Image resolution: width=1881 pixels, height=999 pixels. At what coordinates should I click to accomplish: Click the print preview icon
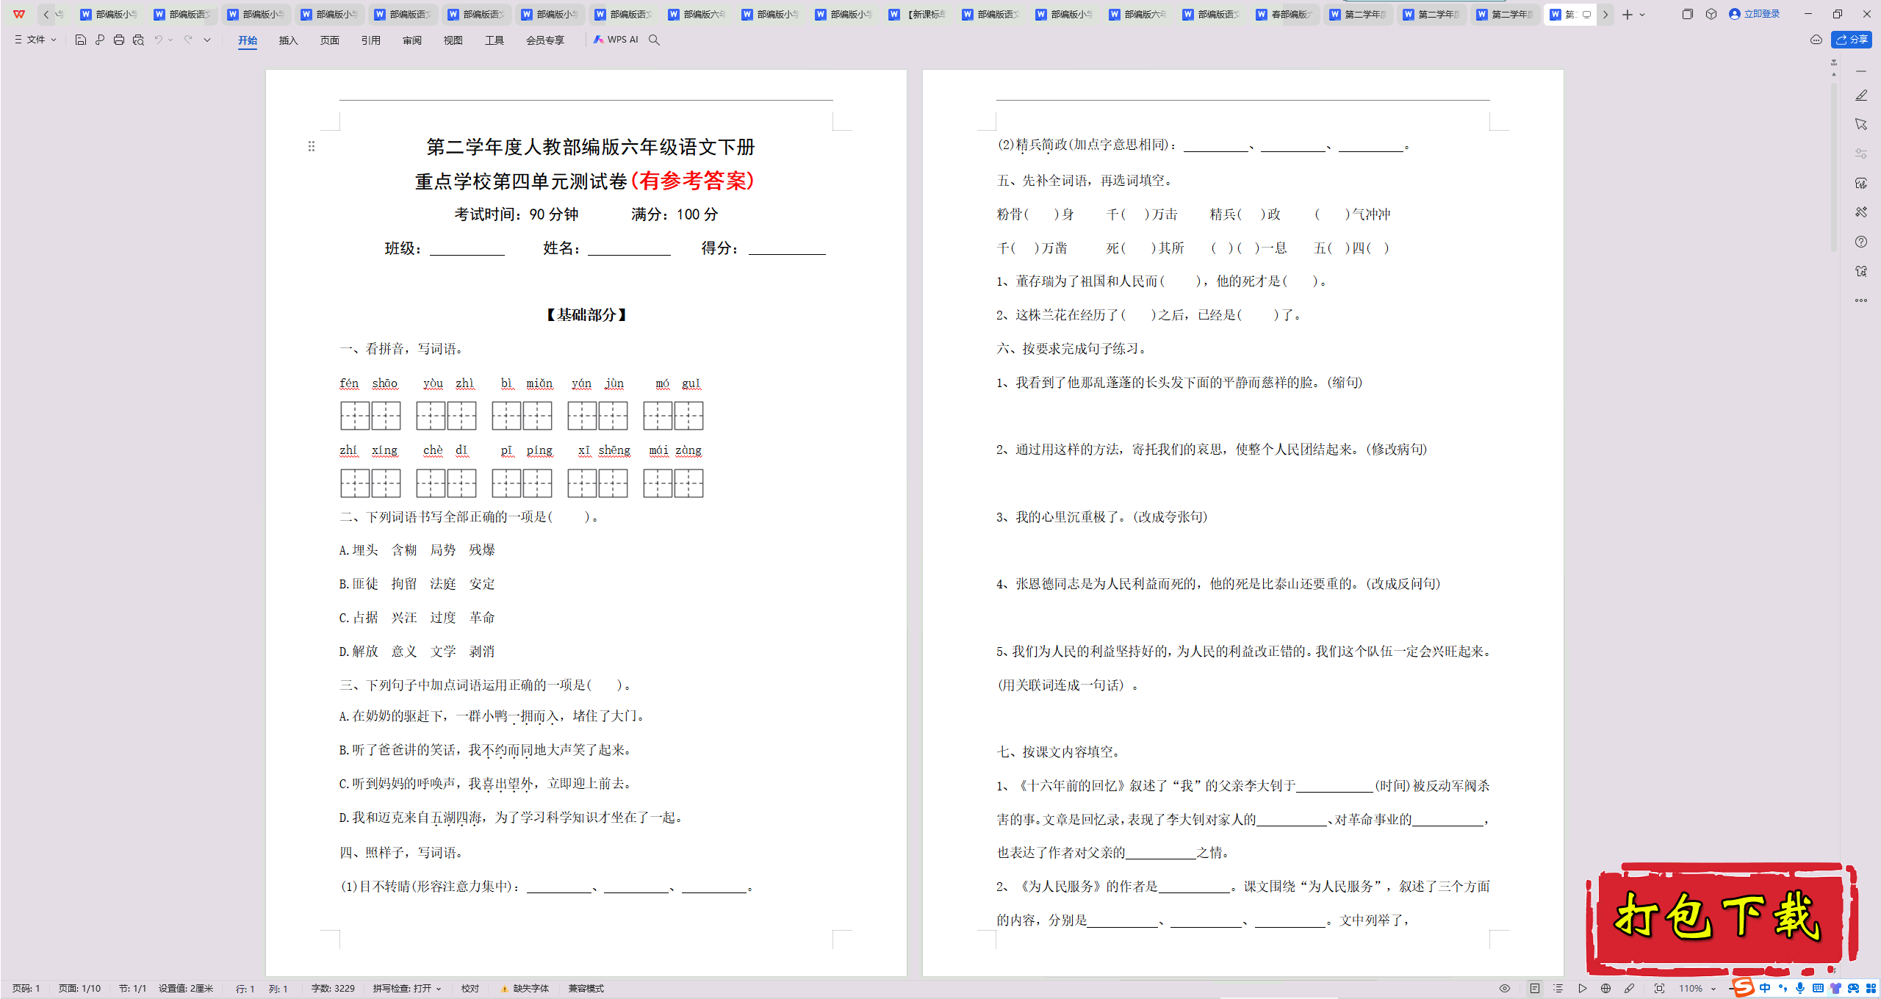[138, 40]
